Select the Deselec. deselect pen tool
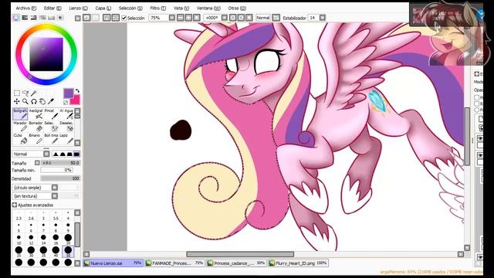This screenshot has width=494, height=278. pyautogui.click(x=66, y=127)
